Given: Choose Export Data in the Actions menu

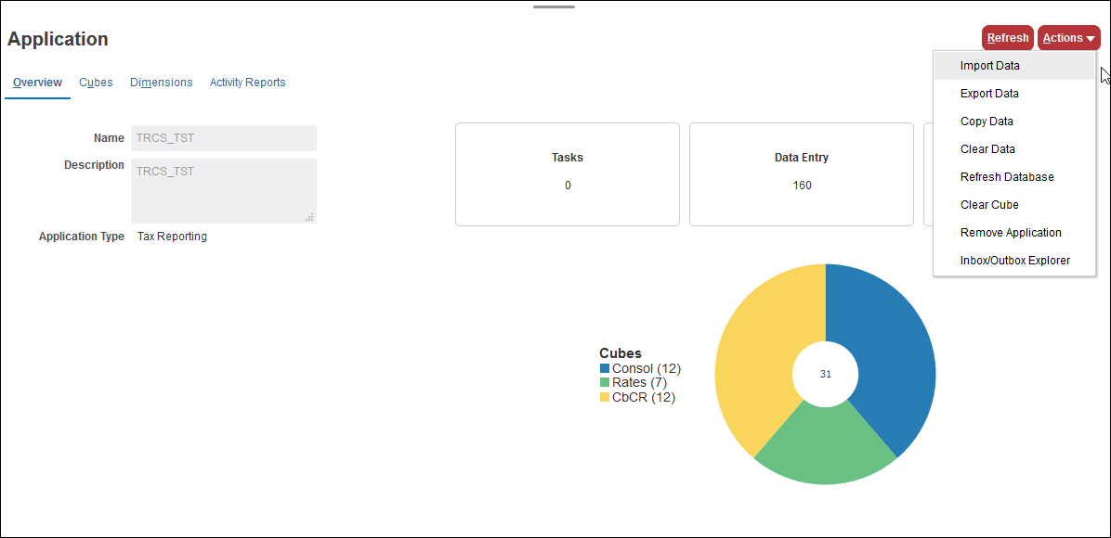Looking at the screenshot, I should coord(988,93).
